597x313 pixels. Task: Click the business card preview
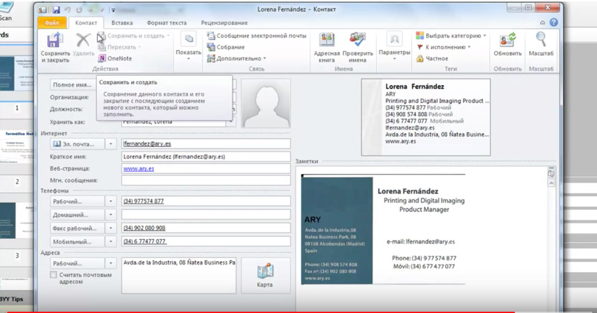(426, 117)
